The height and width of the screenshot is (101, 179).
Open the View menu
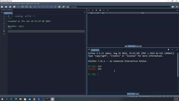[35, 4]
